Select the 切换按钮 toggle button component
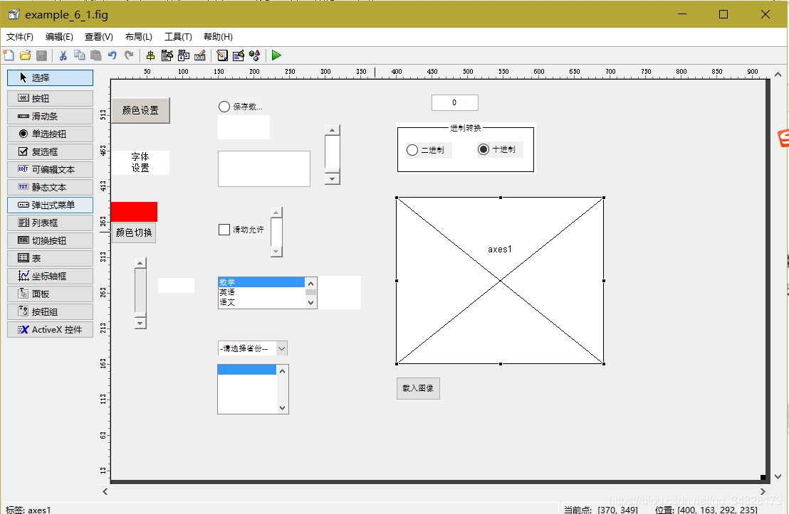 pyautogui.click(x=51, y=241)
